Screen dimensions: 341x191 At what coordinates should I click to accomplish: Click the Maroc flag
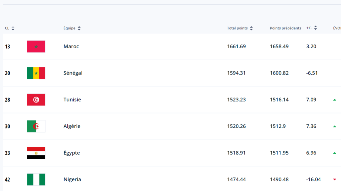pyautogui.click(x=36, y=47)
